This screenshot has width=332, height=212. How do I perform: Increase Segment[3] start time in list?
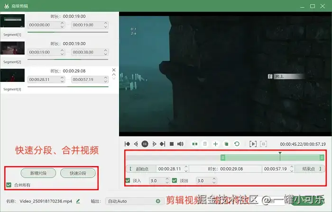click(x=62, y=78)
